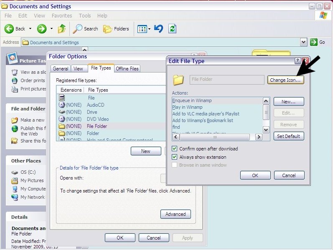Open the Search magnifier tool

pyautogui.click(x=77, y=29)
